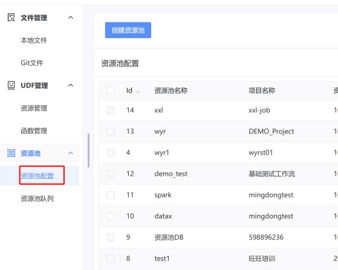The image size is (338, 270).
Task: Click the 资源池 sidebar icon
Action: 11,153
